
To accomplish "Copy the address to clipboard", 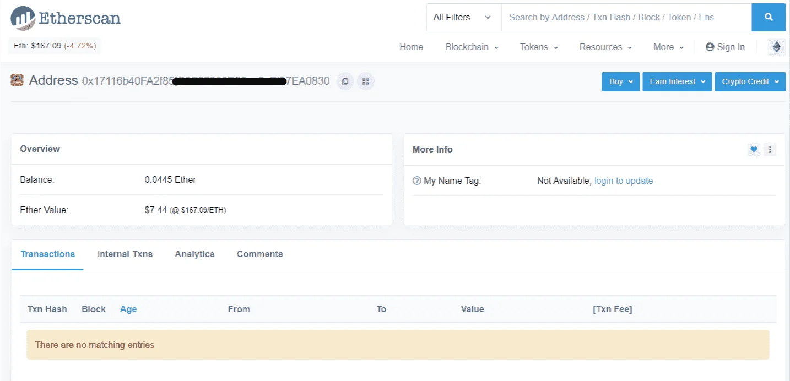I will coord(345,81).
